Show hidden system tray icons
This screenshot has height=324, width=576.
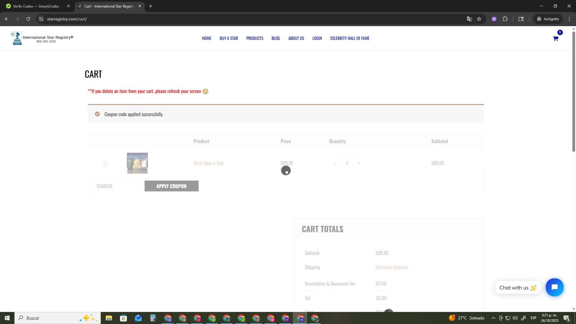tap(493, 318)
